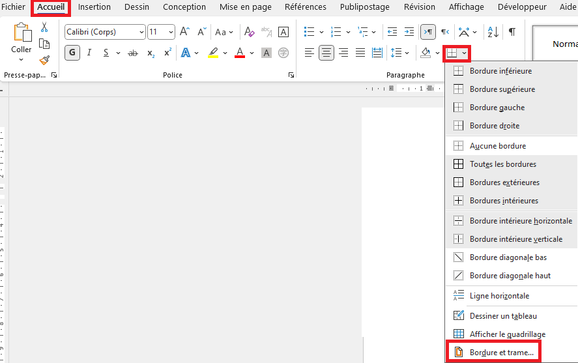
Task: Switch to the Mise en page tab
Action: pyautogui.click(x=246, y=7)
